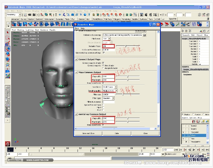
Task: Browse folder for Ambient occlusion map path
Action: click(144, 35)
